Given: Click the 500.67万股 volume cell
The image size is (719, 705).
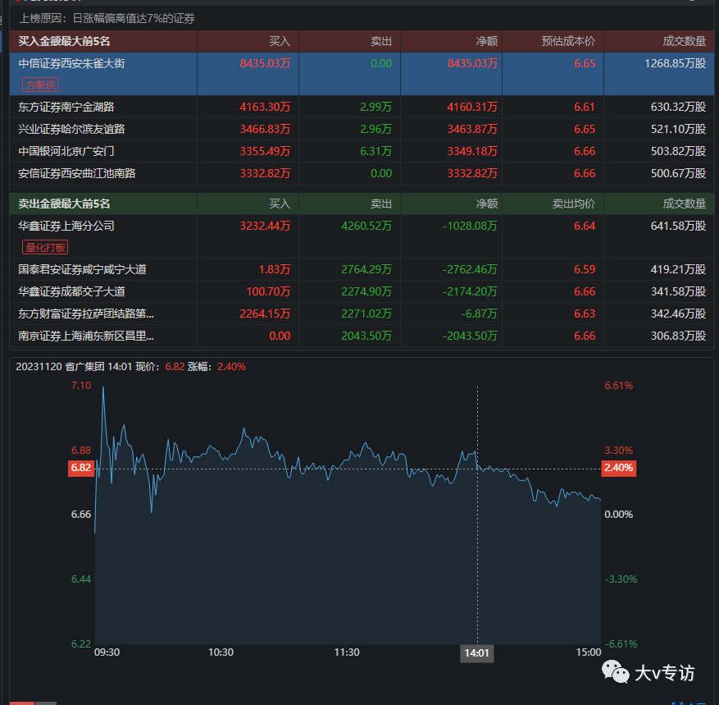Looking at the screenshot, I should click(x=678, y=173).
